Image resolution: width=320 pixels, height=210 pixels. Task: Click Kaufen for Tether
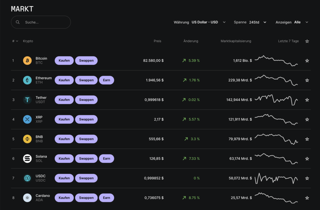point(64,100)
